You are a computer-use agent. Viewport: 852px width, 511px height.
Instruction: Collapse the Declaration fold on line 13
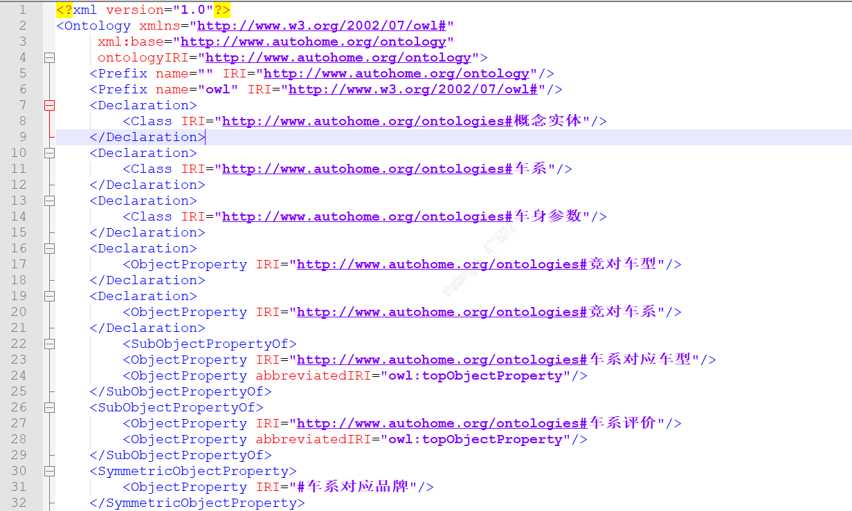point(49,201)
